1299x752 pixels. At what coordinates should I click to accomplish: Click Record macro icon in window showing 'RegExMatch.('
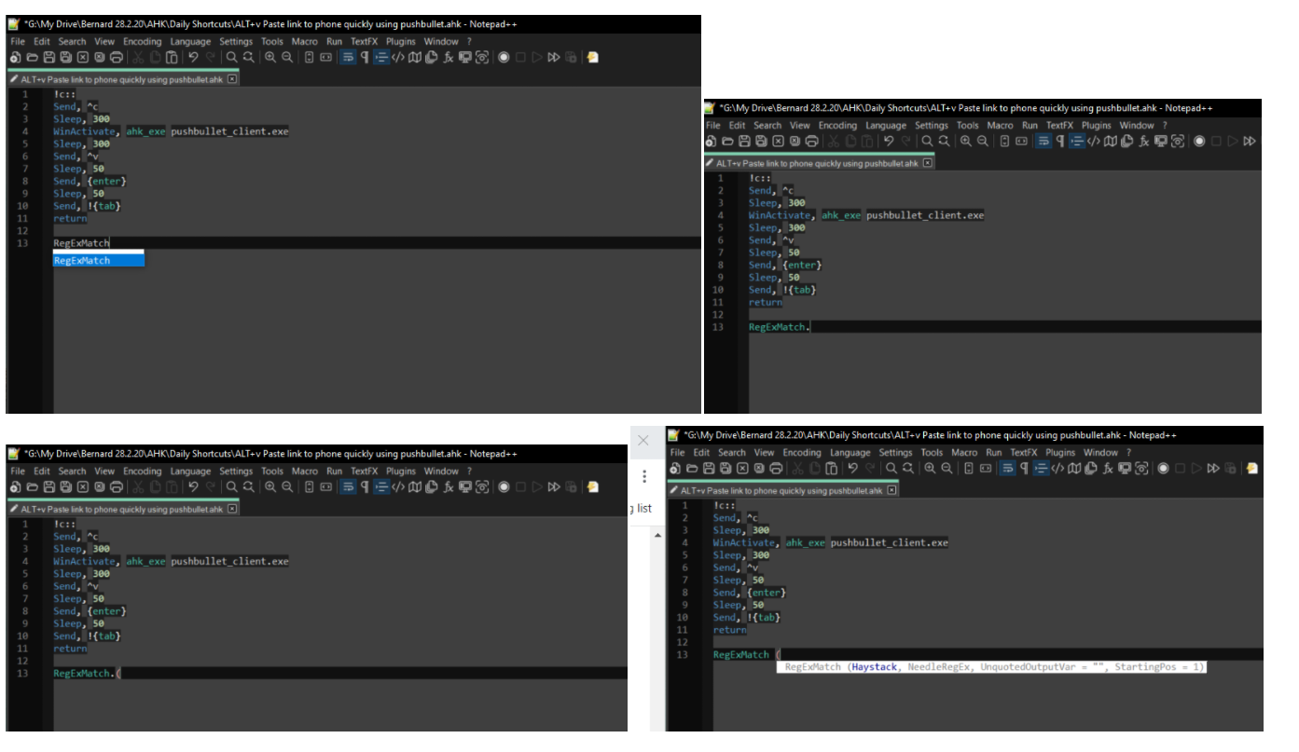[x=504, y=486]
